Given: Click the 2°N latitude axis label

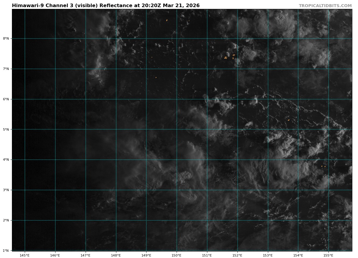Looking at the screenshot, I should [x=6, y=221].
